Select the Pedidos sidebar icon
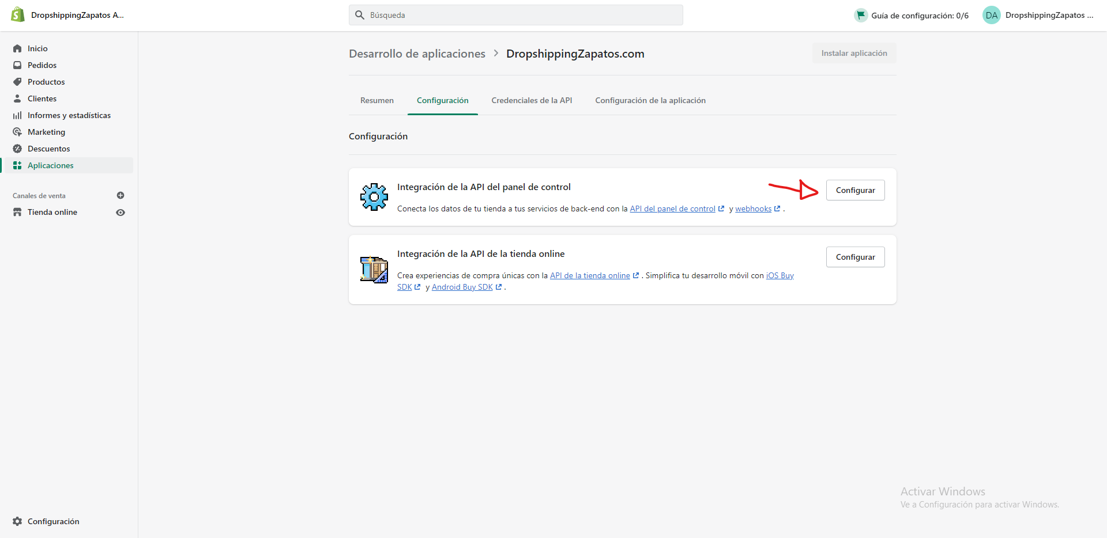1107x538 pixels. pos(17,65)
